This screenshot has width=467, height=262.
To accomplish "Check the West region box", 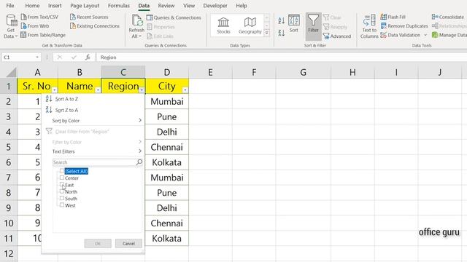I will tap(62, 205).
